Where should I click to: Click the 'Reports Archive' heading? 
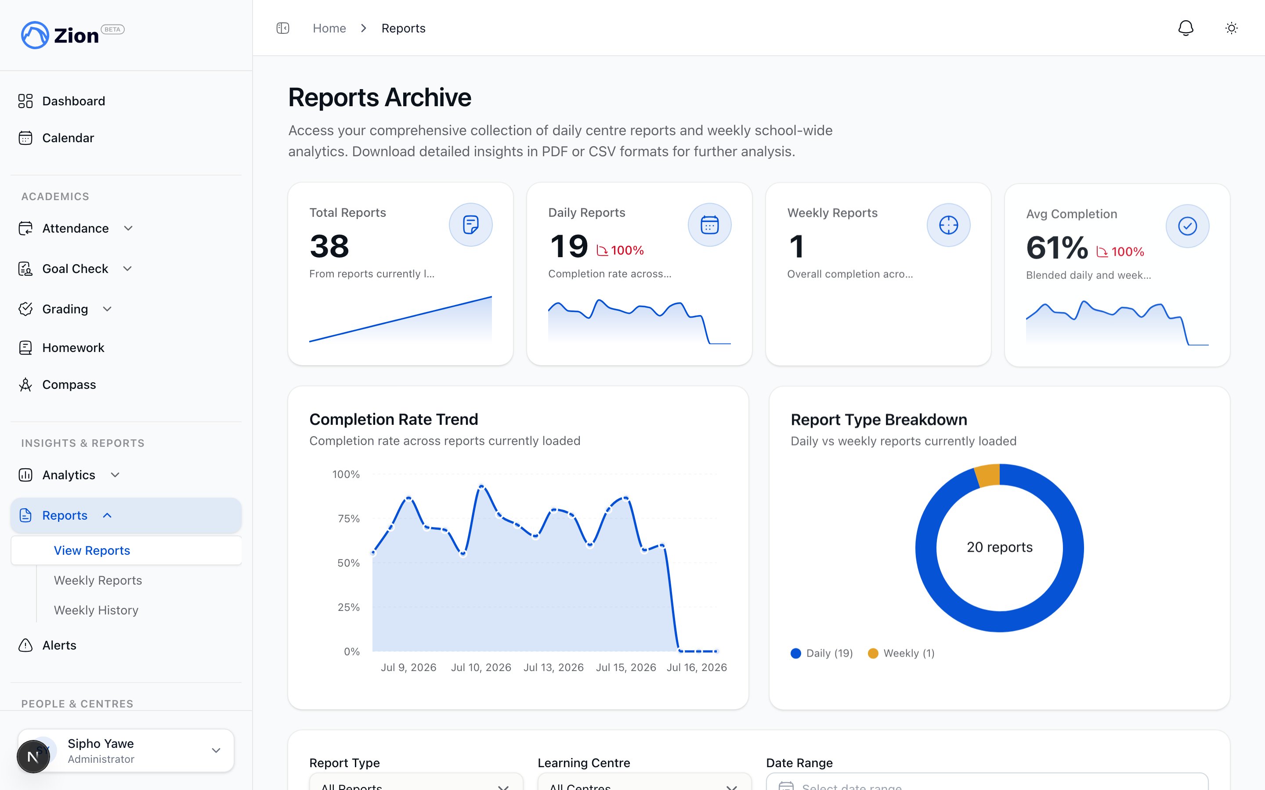point(379,97)
